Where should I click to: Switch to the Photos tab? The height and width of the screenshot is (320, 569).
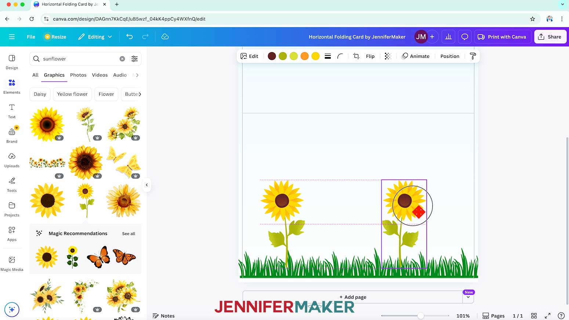click(78, 75)
